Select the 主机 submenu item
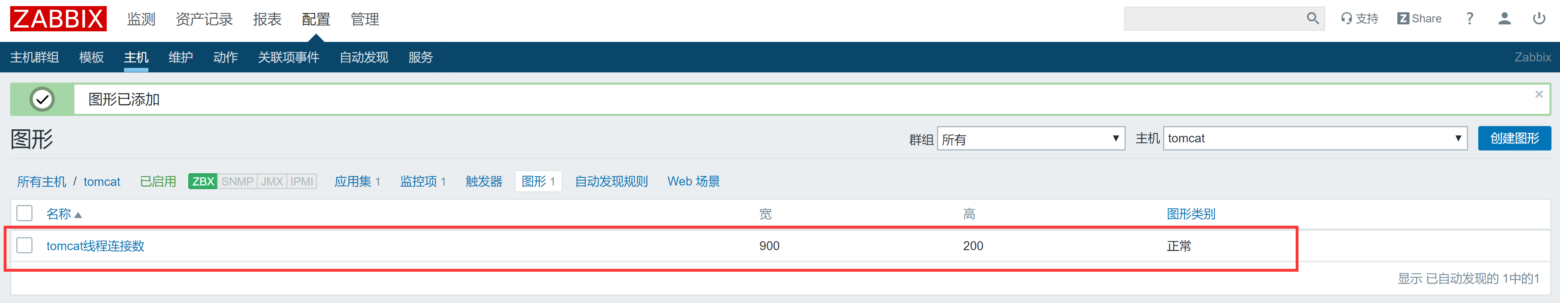 [136, 57]
